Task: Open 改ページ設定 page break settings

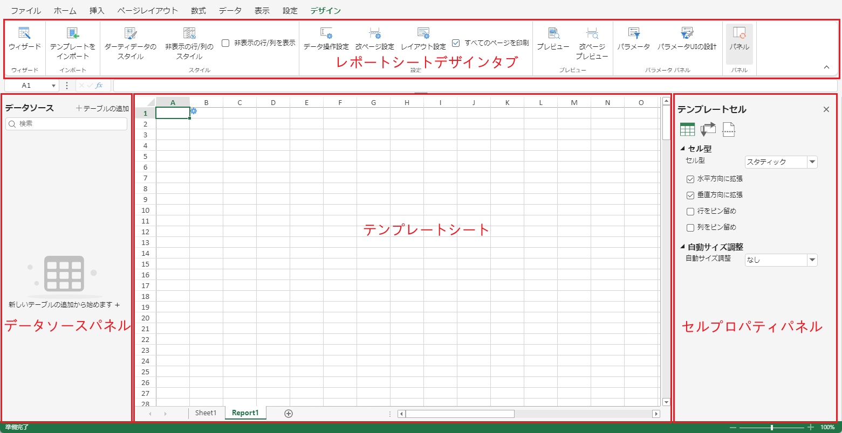Action: (x=374, y=33)
